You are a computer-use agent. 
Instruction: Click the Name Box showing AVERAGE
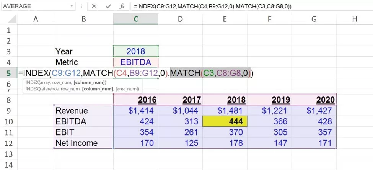point(34,7)
